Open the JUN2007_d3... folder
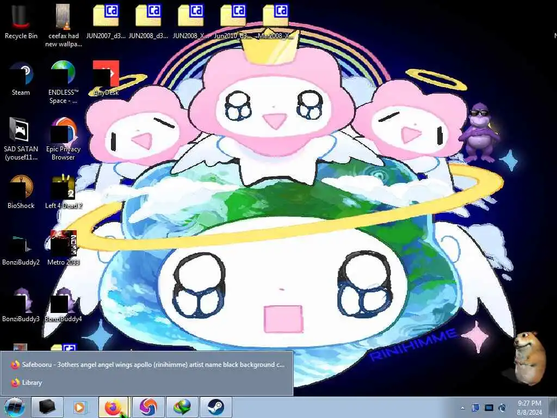 coord(106,21)
